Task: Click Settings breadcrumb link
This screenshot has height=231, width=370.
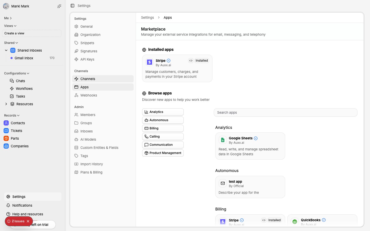Action: 147,17
